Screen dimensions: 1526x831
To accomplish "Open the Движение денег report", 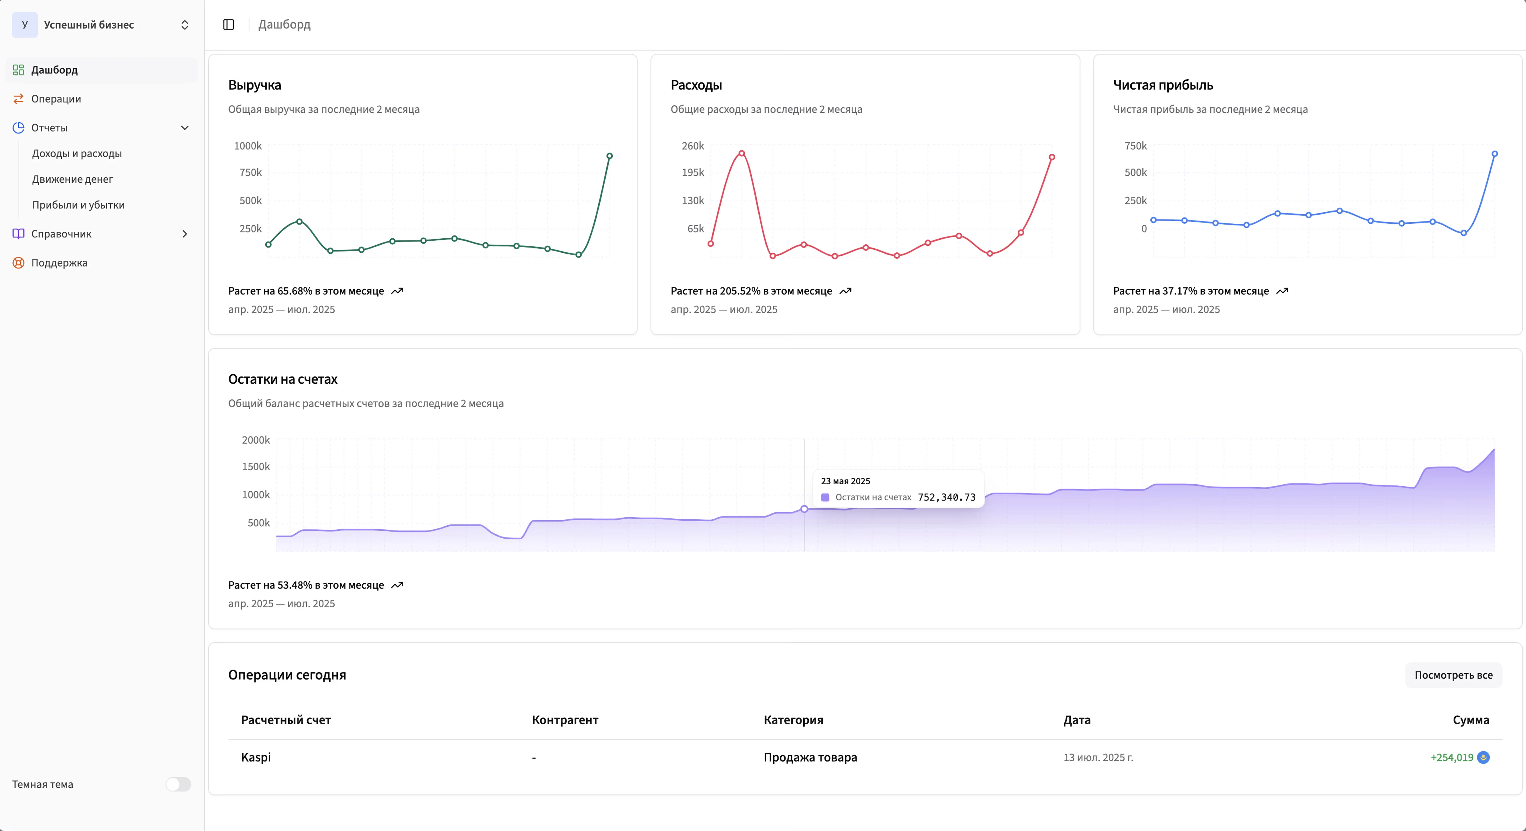I will (72, 179).
